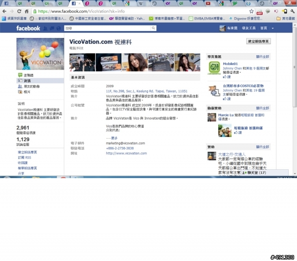Click the red 485 extension badge icon

(259, 12)
